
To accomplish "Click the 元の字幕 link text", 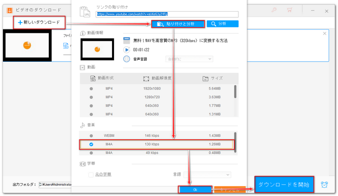I will click(103, 174).
